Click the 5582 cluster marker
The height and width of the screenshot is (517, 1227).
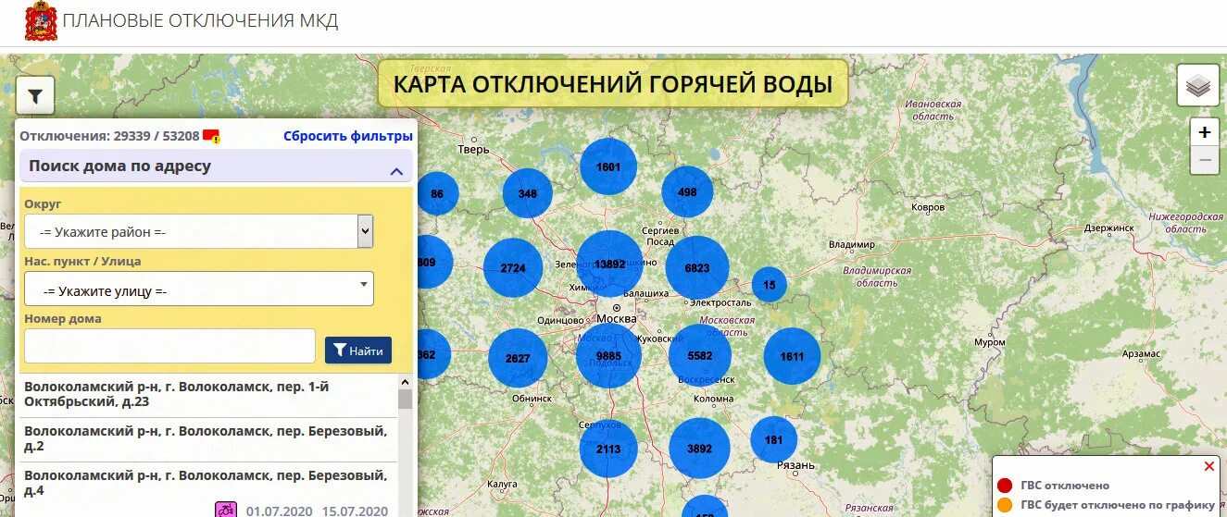tap(700, 355)
